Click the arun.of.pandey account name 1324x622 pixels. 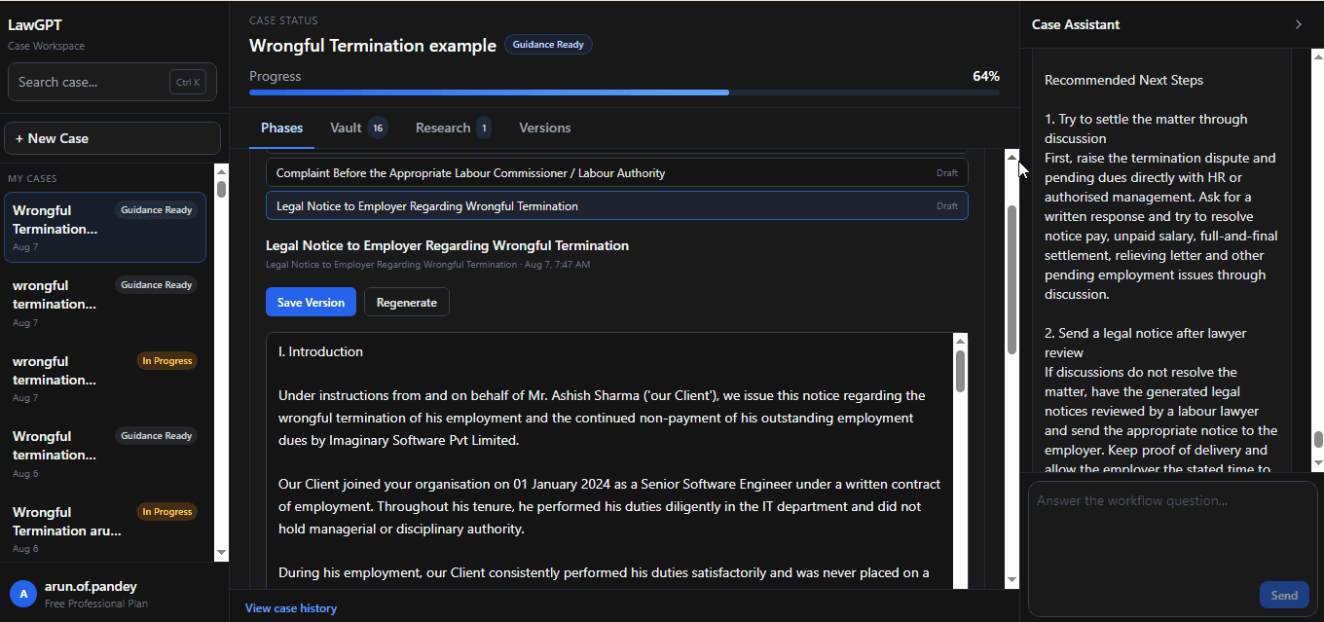pos(91,586)
